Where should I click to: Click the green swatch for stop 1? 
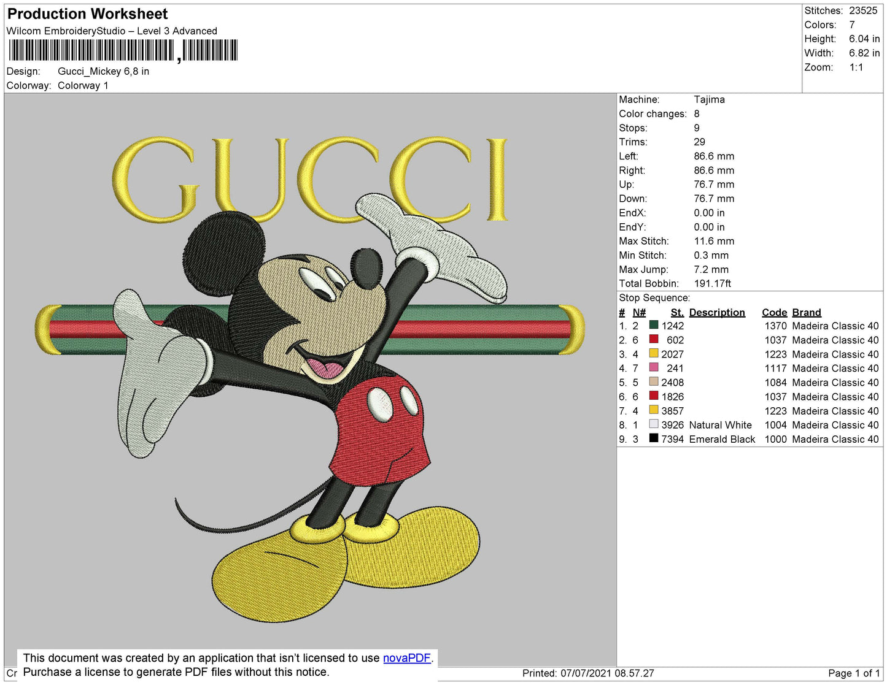coord(654,325)
